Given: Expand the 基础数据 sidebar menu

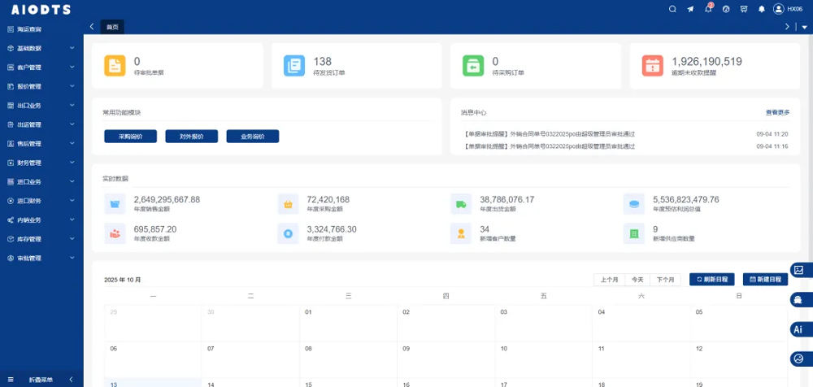Looking at the screenshot, I should (x=41, y=48).
